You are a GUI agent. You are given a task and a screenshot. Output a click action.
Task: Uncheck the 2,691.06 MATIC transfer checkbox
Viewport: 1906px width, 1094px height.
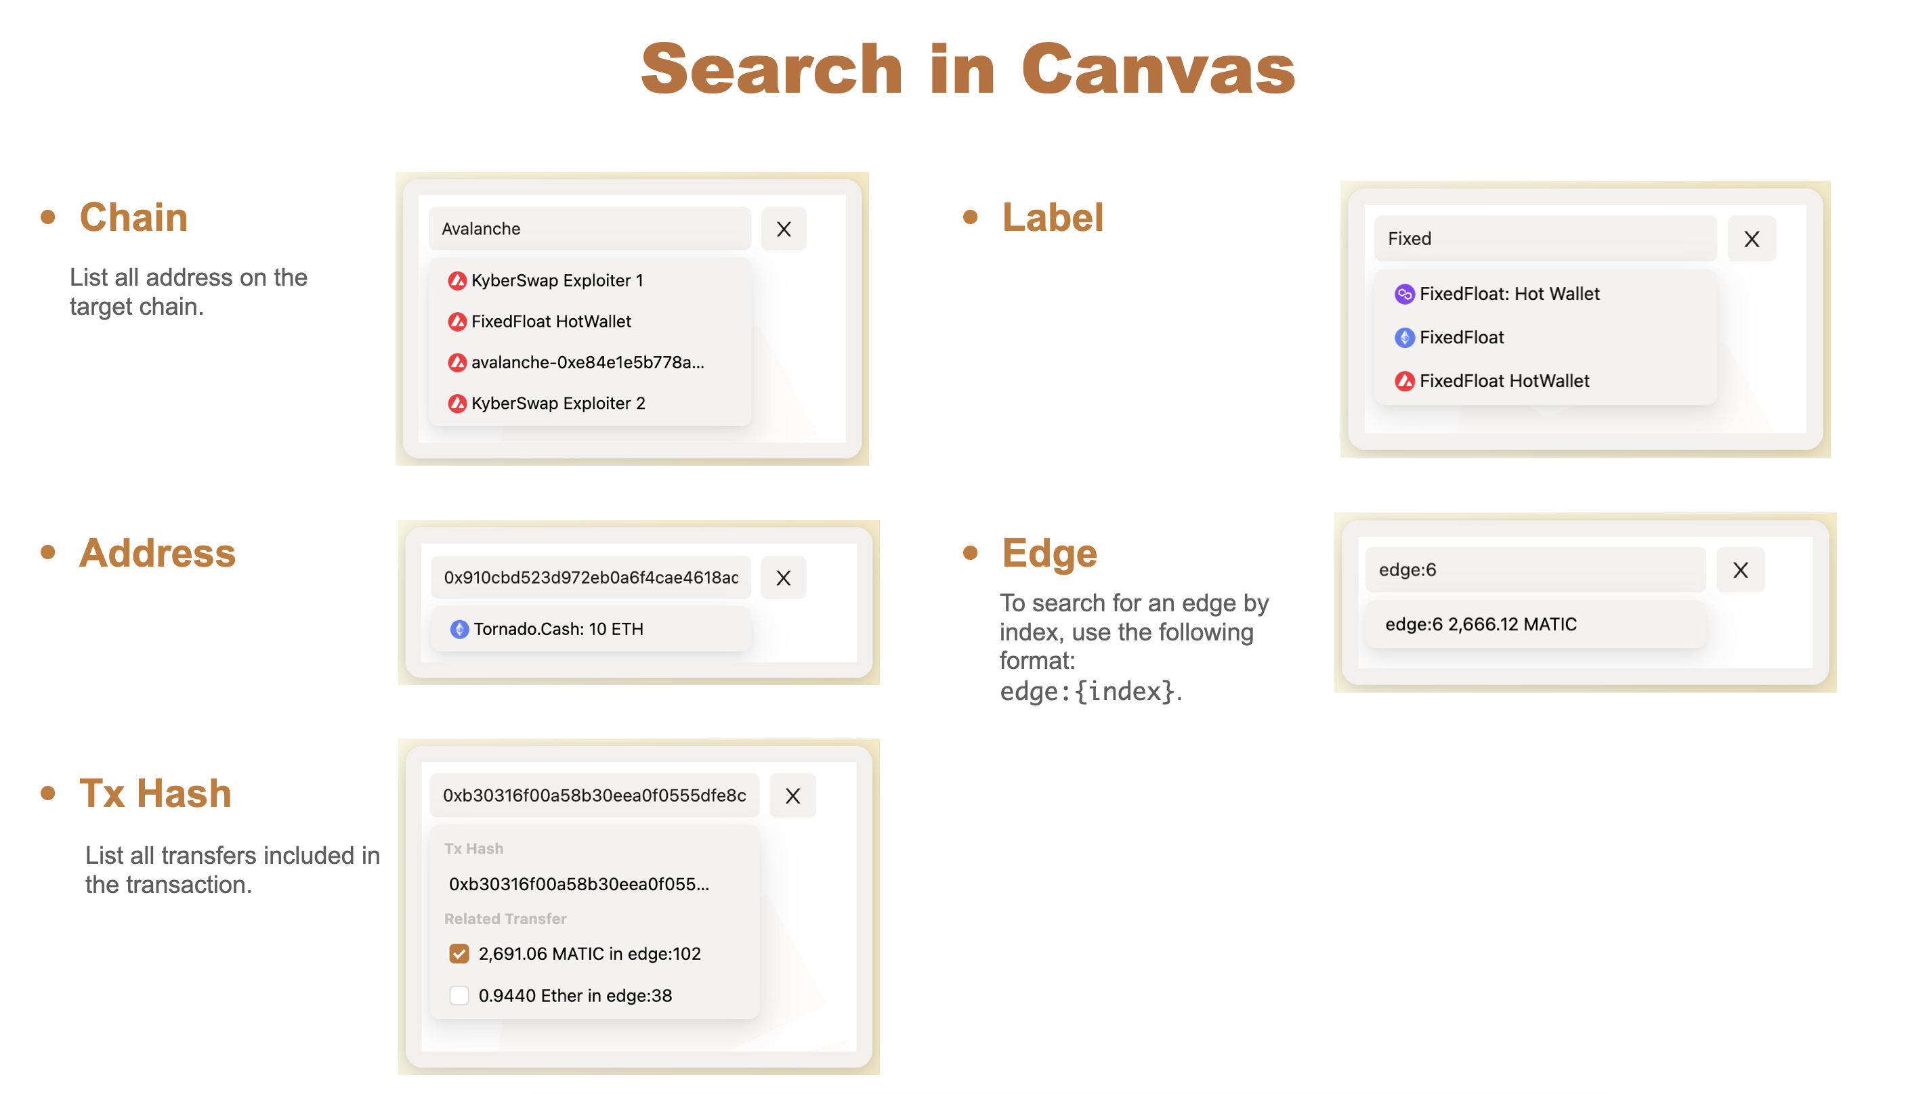pyautogui.click(x=459, y=953)
